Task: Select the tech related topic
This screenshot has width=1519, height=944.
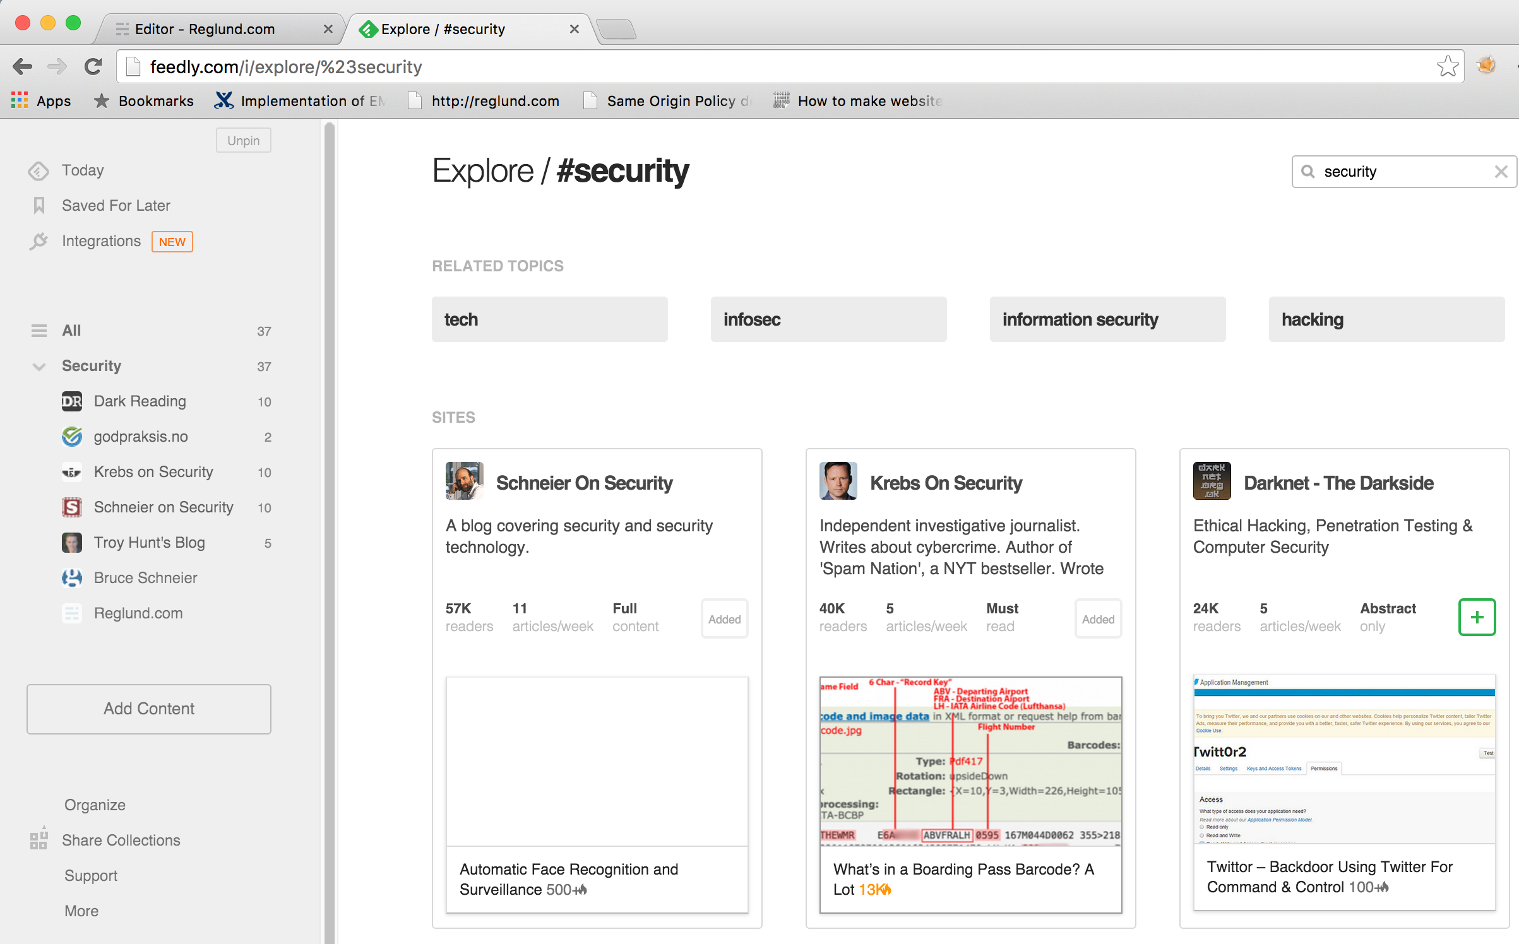Action: pos(549,319)
